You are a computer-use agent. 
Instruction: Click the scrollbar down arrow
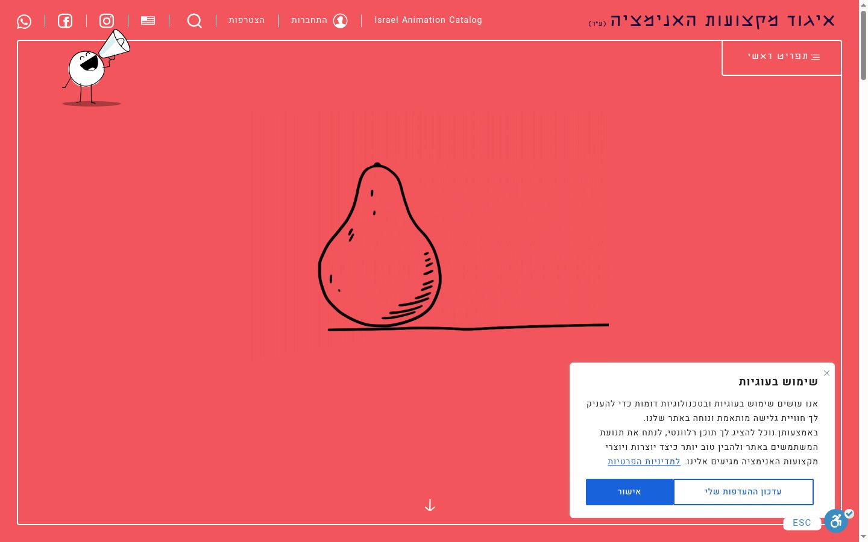(863, 537)
